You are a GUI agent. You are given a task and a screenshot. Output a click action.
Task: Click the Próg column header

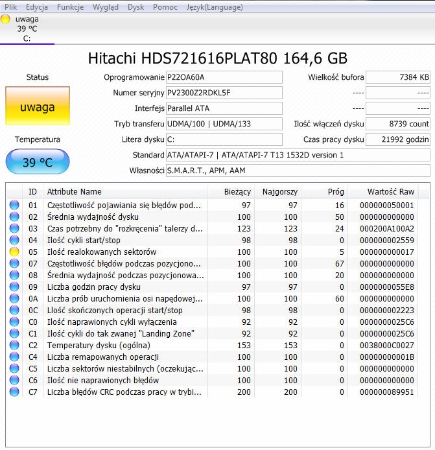[x=325, y=191]
